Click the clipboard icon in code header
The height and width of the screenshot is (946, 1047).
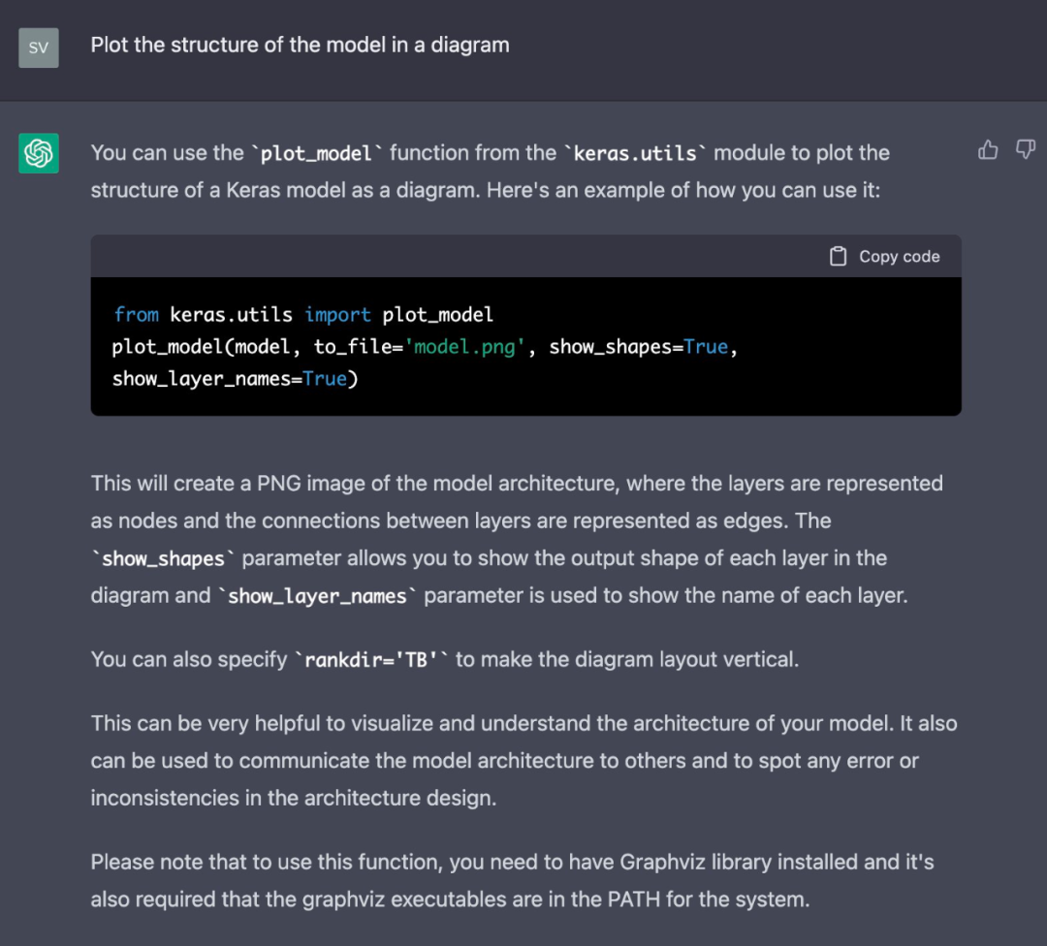[x=839, y=257]
